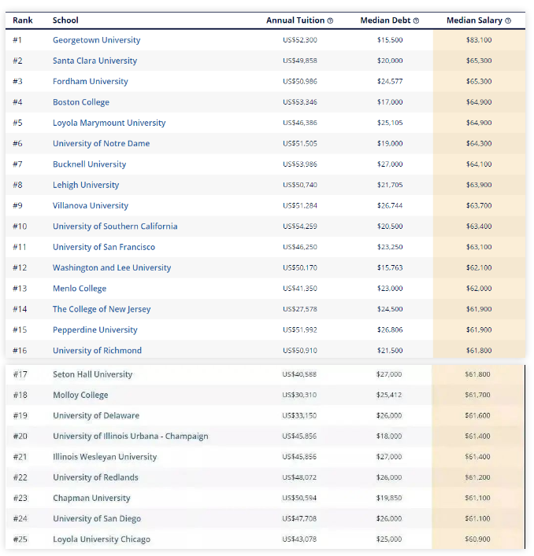
Task: Open the University of Richmond link
Action: (98, 350)
